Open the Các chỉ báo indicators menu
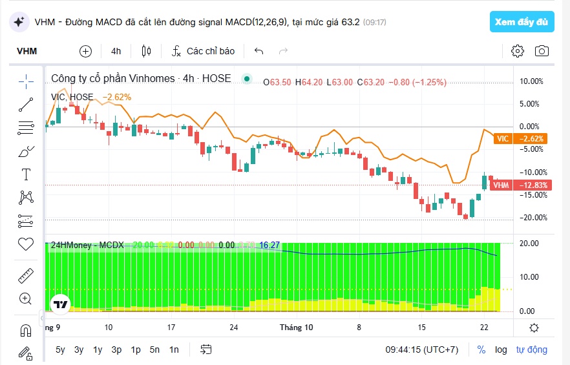This screenshot has width=570, height=365. [x=203, y=51]
